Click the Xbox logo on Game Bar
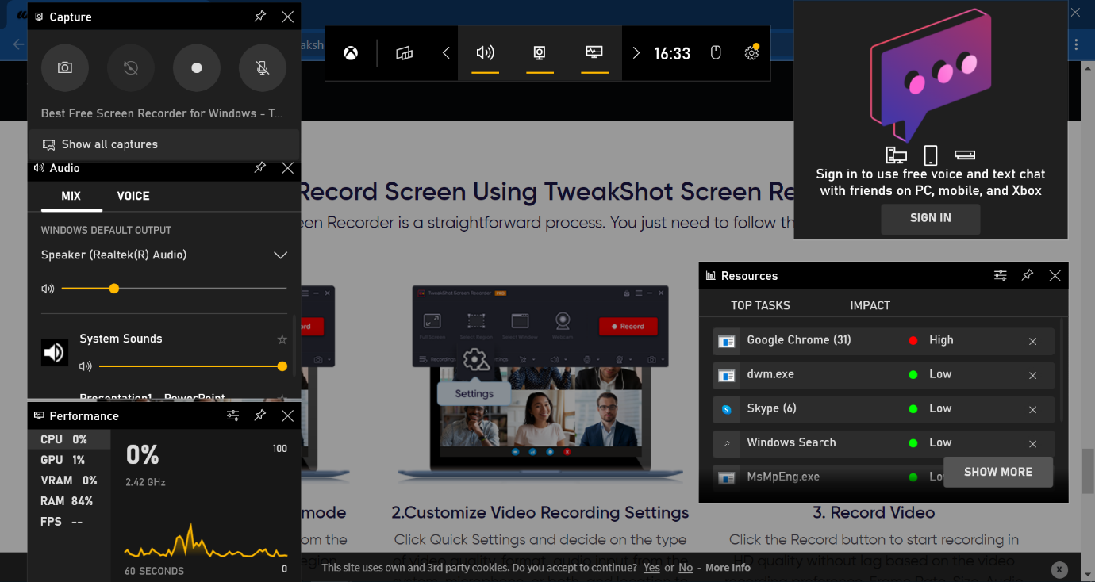The width and height of the screenshot is (1095, 582). (x=351, y=53)
